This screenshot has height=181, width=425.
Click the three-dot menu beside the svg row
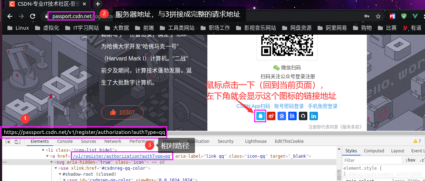(5, 162)
